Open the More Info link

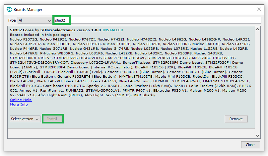coord(19,104)
